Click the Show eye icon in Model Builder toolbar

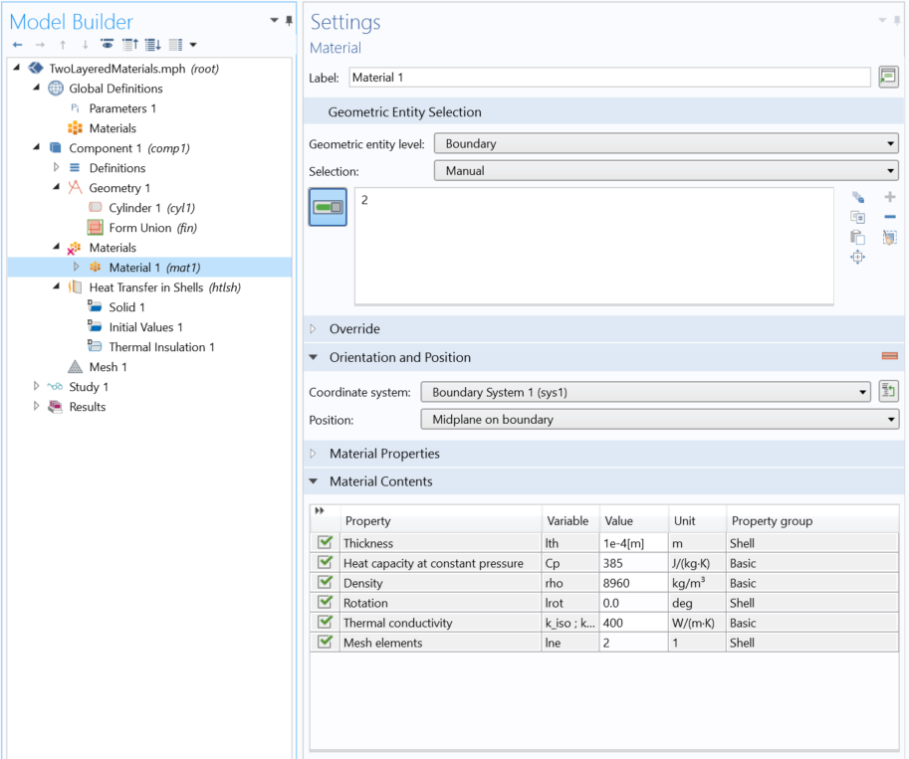107,45
